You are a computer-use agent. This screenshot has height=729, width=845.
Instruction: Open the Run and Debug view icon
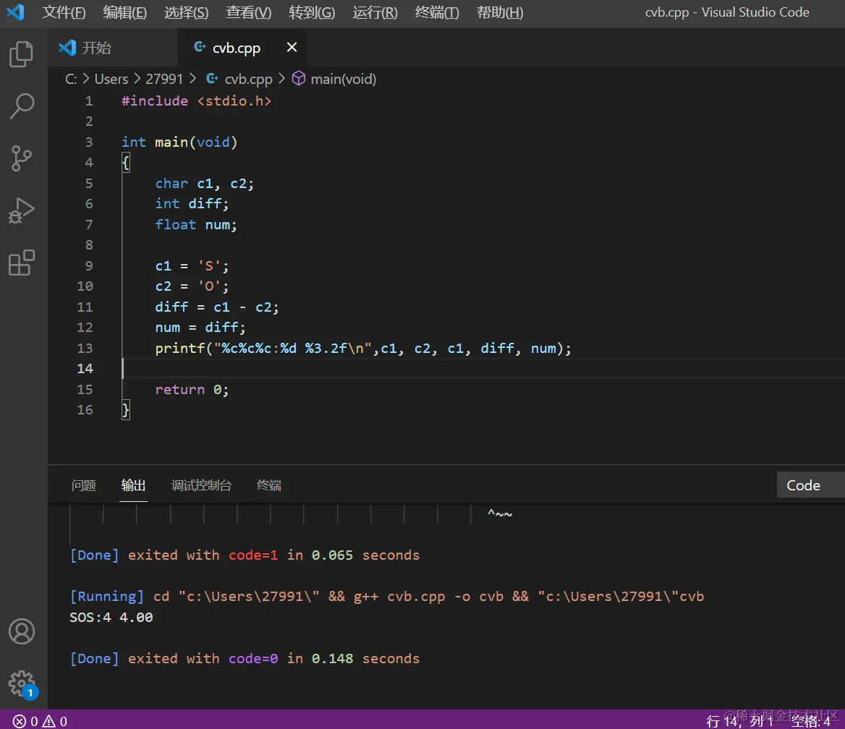(x=21, y=210)
